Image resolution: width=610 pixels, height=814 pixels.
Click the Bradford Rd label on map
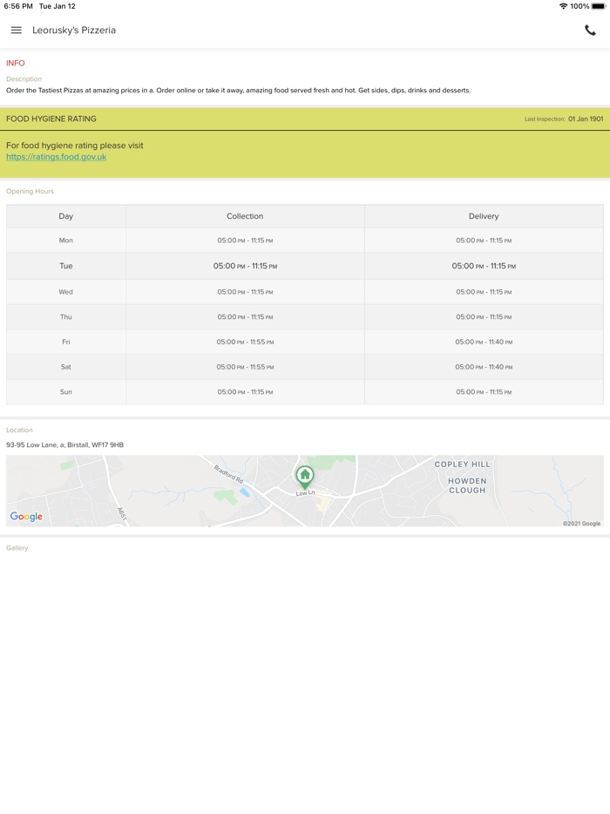[x=229, y=474]
